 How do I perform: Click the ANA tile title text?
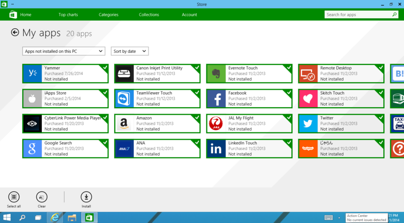[141, 143]
